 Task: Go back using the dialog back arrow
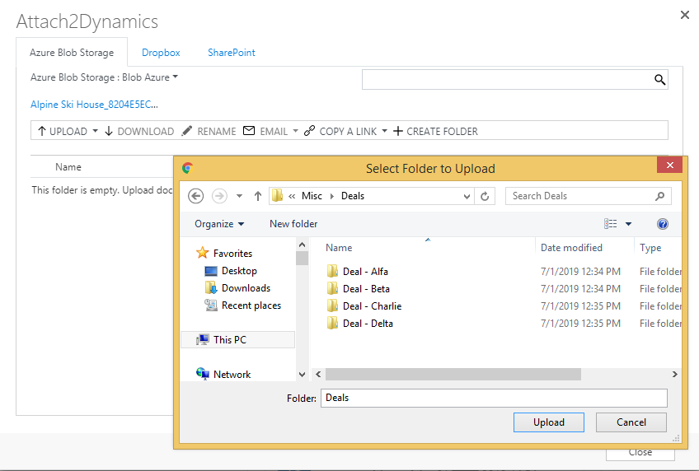coord(195,196)
